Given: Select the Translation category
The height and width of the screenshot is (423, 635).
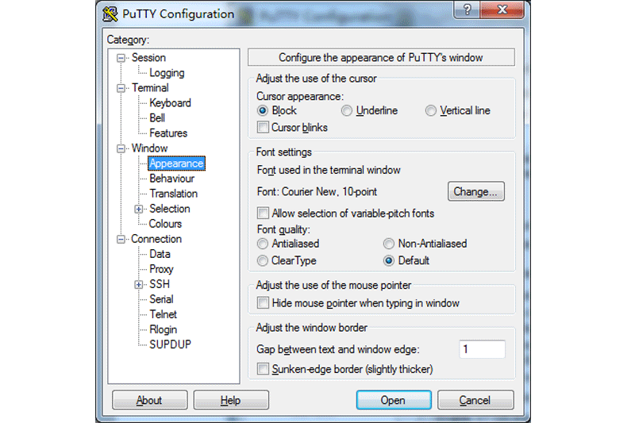Looking at the screenshot, I should click(x=173, y=194).
